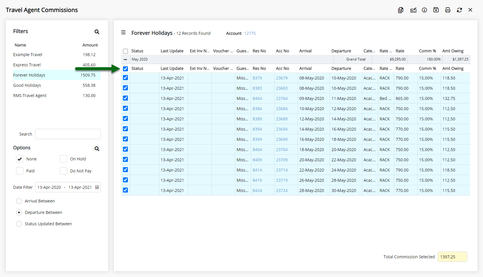This screenshot has width=483, height=277.
Task: Open reservation number 8399 link
Action: (257, 139)
